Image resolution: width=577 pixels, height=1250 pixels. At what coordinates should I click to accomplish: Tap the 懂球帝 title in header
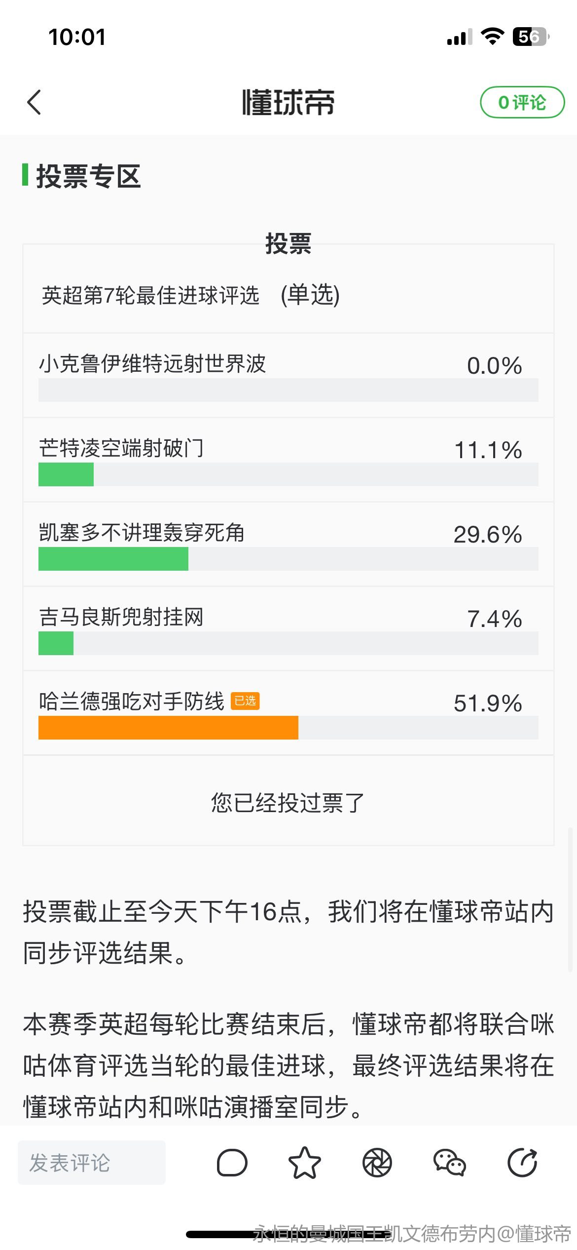[x=288, y=102]
